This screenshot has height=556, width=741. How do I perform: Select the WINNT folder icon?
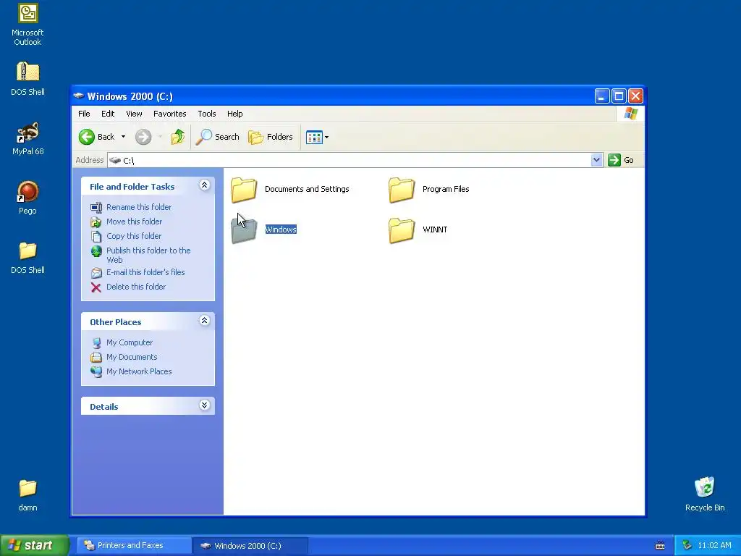click(x=401, y=230)
